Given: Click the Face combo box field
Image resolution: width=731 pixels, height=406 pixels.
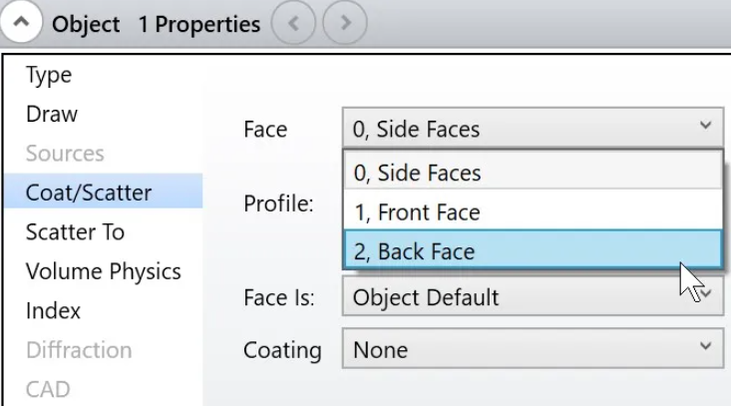Looking at the screenshot, I should click(x=533, y=129).
